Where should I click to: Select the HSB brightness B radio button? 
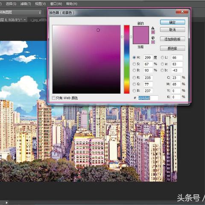pos(134,70)
